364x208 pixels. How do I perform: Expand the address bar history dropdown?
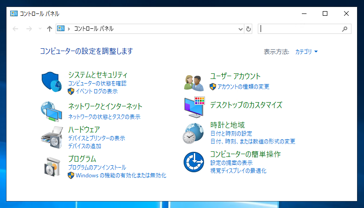point(241,29)
